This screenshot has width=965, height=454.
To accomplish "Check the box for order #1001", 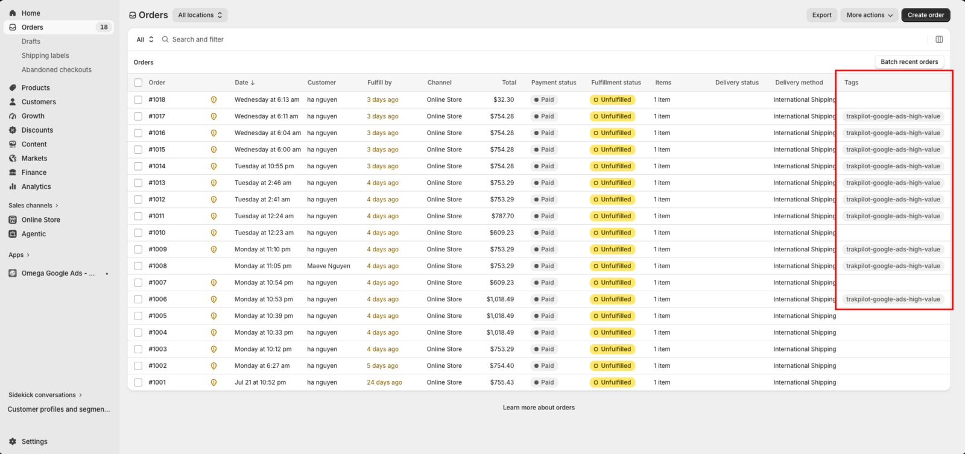I will (x=138, y=382).
